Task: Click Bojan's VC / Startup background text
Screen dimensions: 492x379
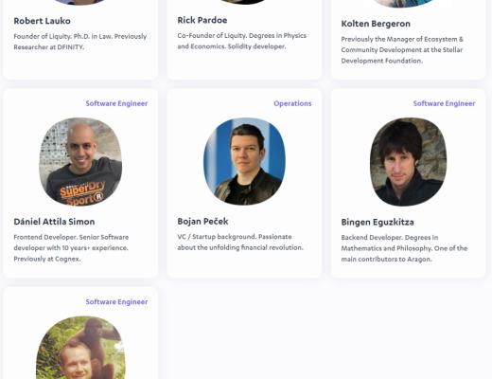Action: [240, 243]
